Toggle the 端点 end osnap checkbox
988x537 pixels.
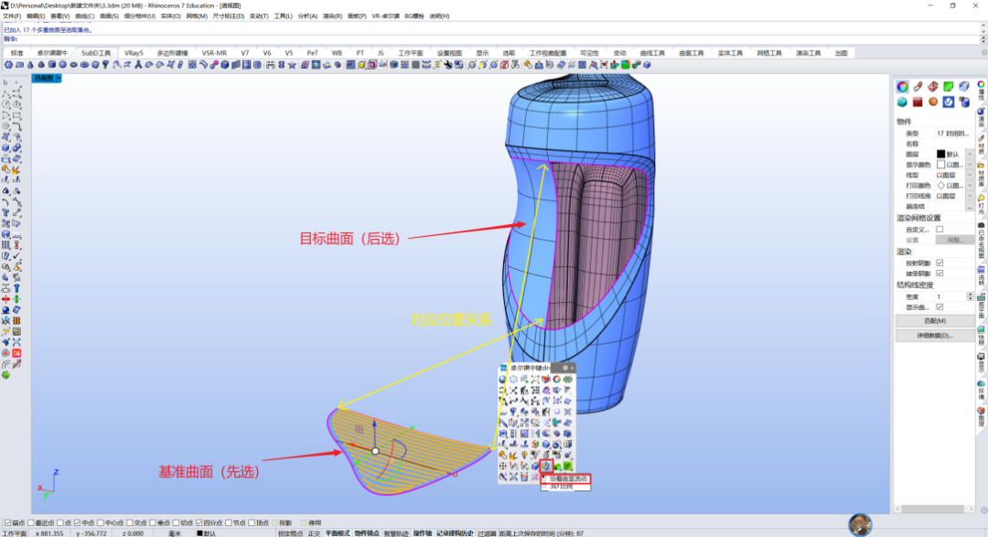pos(8,522)
